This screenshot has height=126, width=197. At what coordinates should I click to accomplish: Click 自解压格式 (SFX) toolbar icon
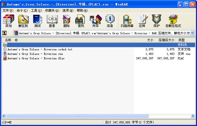173,21
